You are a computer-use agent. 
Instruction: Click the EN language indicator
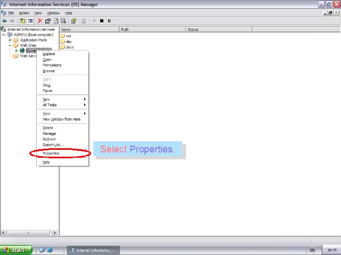(312, 250)
